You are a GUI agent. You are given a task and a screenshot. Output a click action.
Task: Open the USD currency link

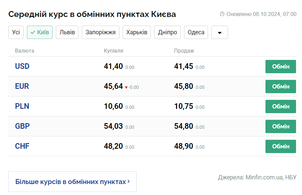pyautogui.click(x=22, y=66)
